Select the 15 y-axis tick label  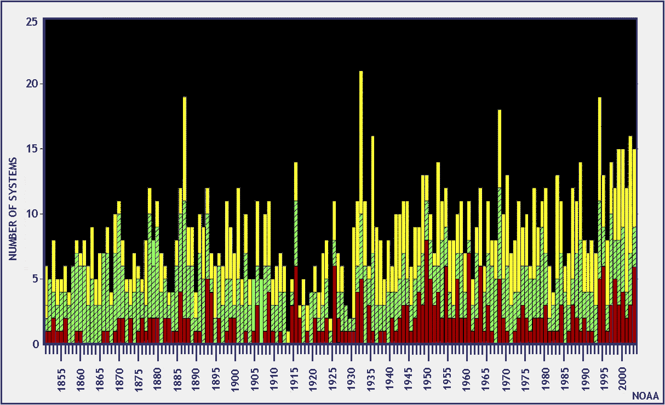pyautogui.click(x=32, y=149)
